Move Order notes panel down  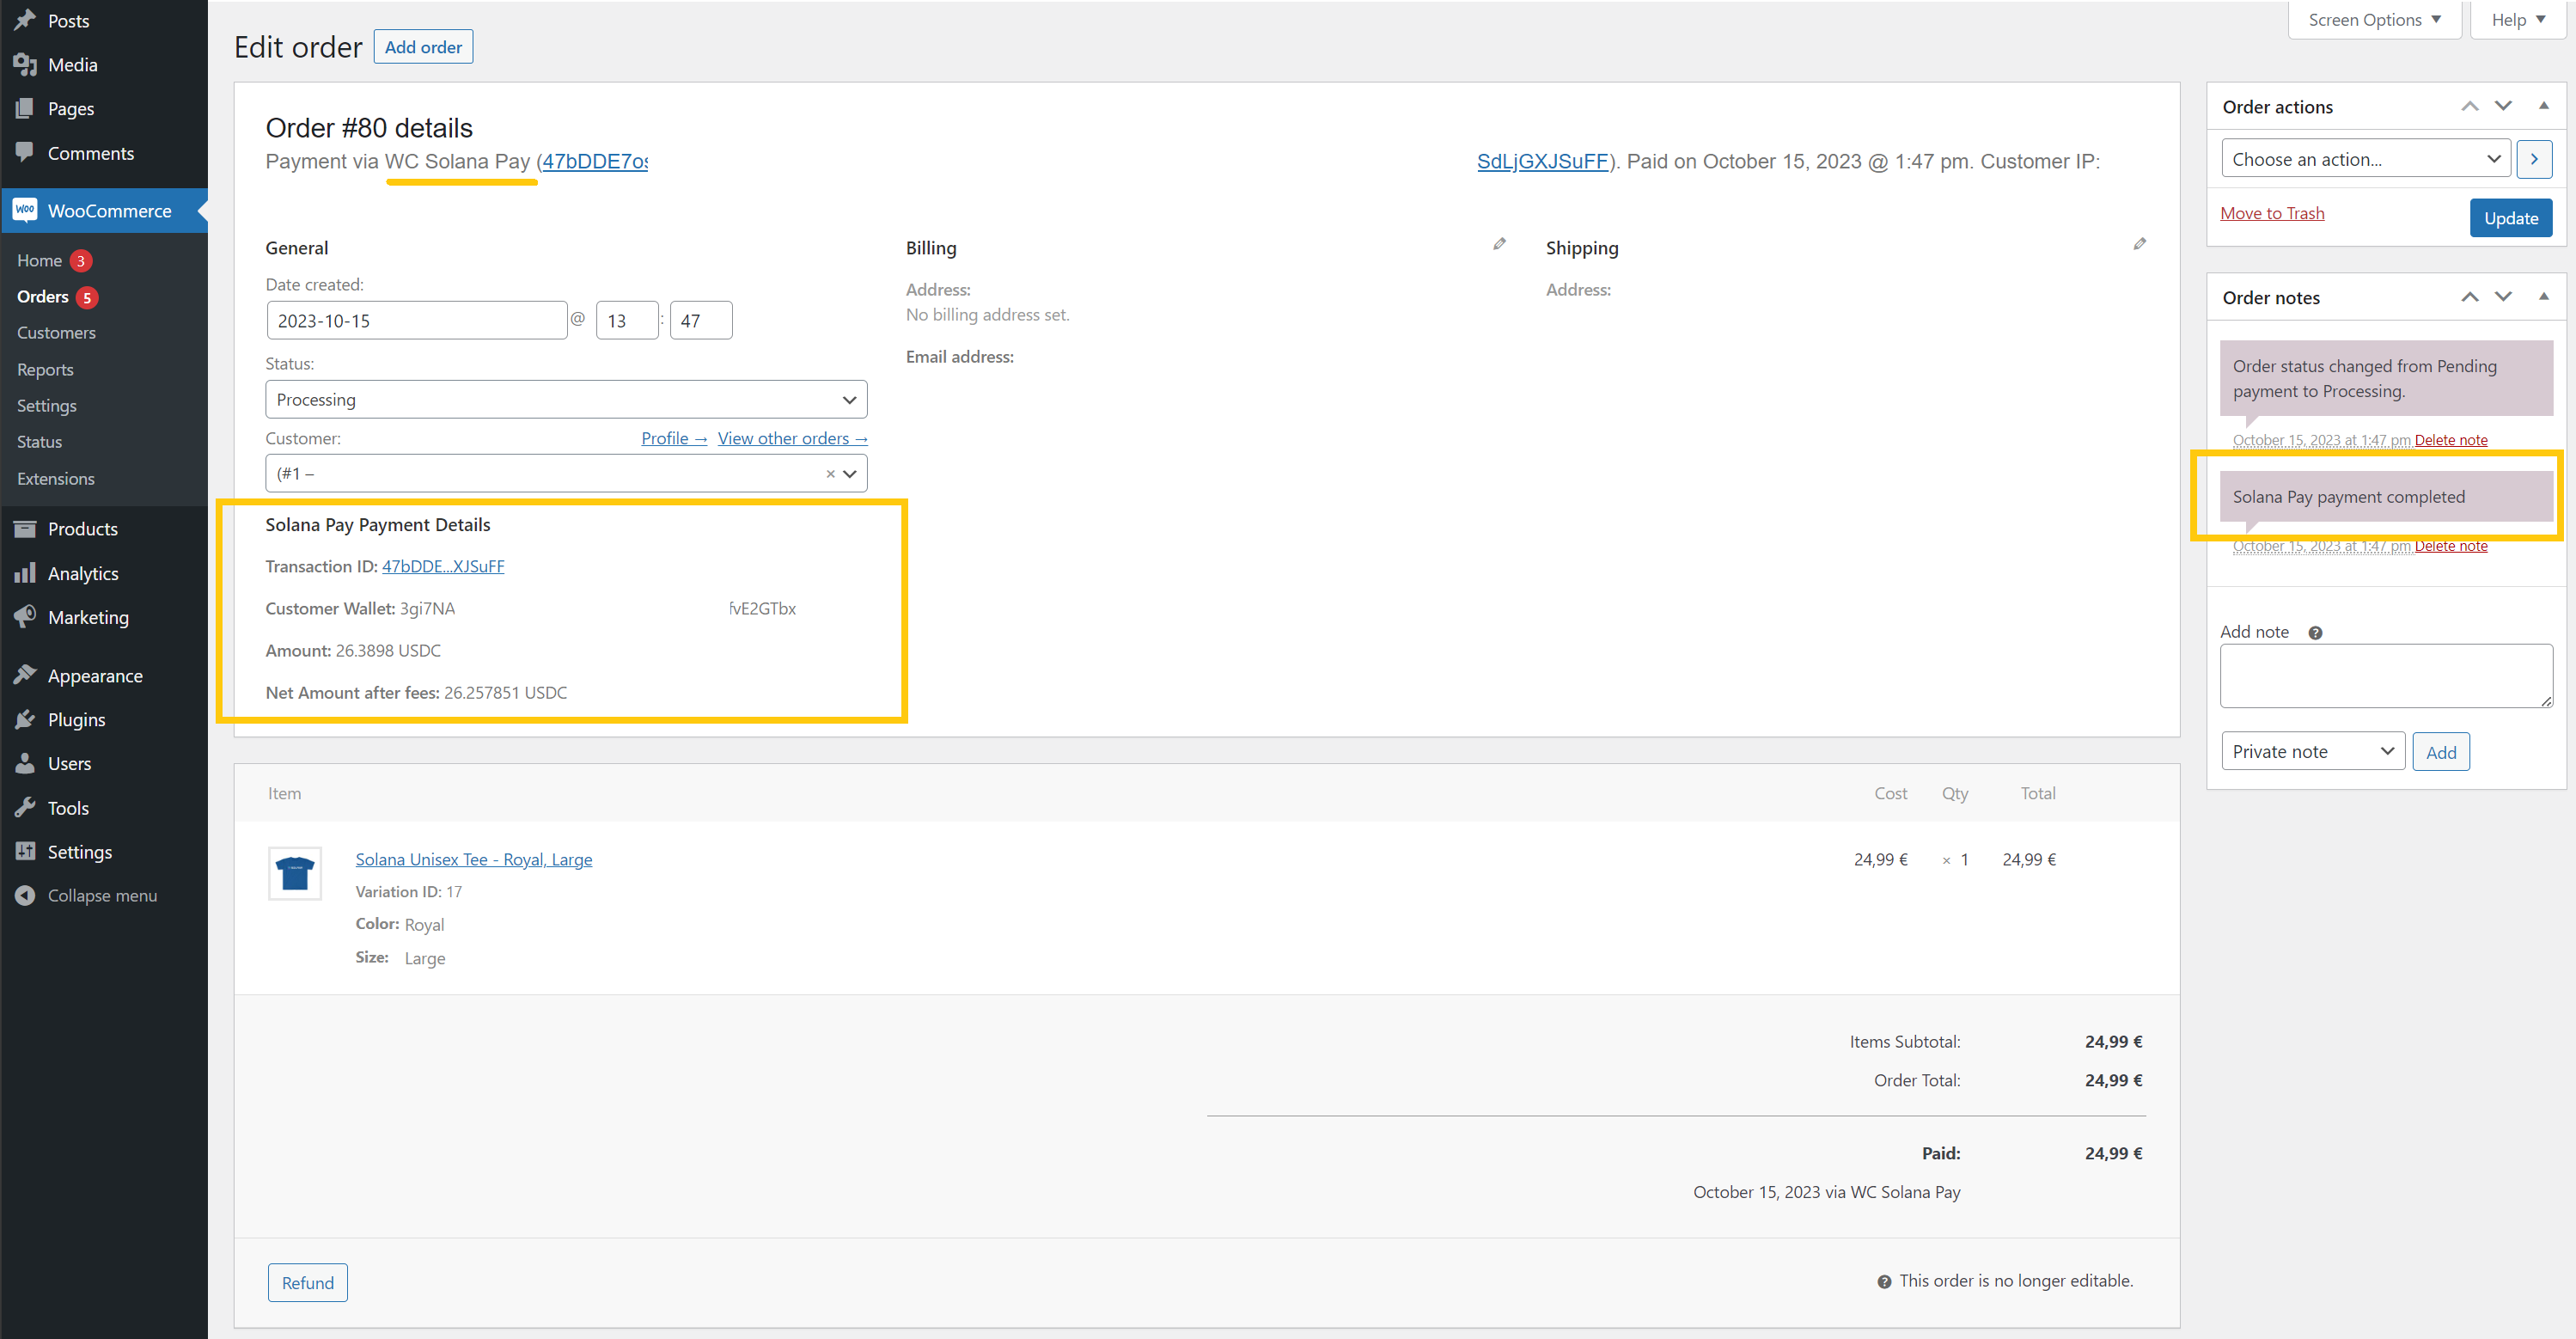[x=2503, y=297]
